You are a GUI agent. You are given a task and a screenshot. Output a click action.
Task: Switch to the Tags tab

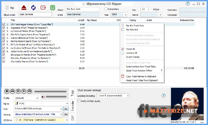coord(72,93)
